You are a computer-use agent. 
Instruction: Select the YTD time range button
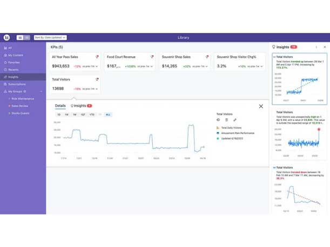pyautogui.click(x=92, y=115)
